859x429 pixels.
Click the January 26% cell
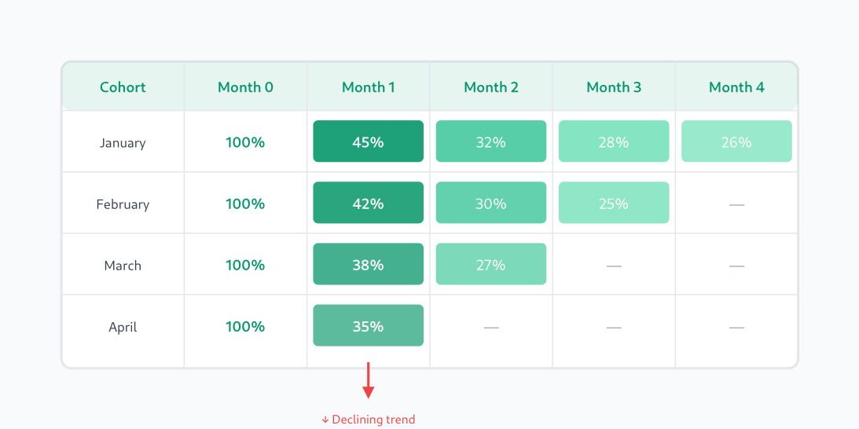pyautogui.click(x=736, y=142)
